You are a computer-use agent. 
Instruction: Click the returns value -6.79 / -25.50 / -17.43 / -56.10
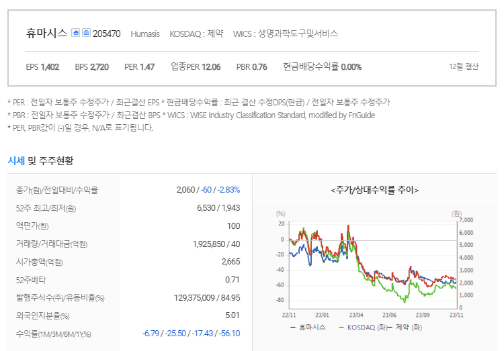[x=191, y=334]
